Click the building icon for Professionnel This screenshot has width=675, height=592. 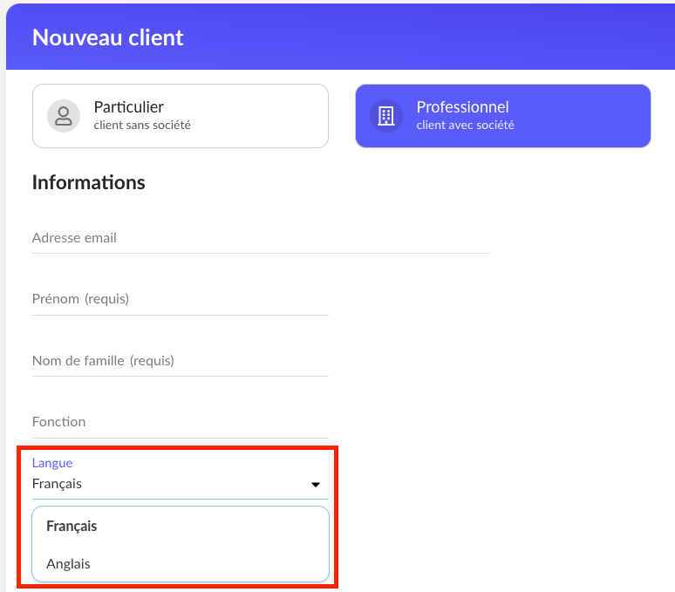pos(385,116)
